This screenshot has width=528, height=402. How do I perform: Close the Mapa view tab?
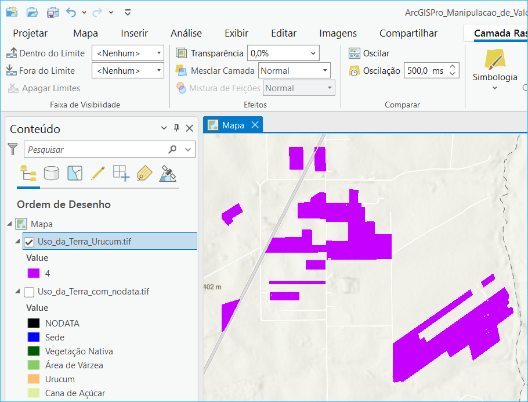(x=255, y=125)
